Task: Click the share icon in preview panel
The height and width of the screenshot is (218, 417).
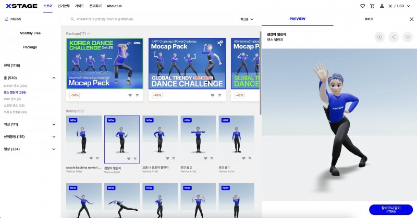Action: click(x=394, y=37)
